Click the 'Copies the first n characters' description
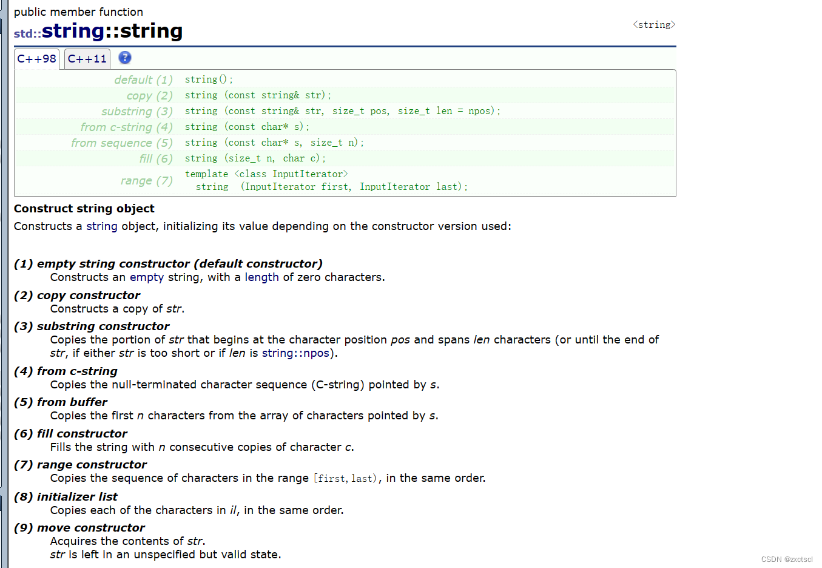The height and width of the screenshot is (568, 822). [x=244, y=416]
